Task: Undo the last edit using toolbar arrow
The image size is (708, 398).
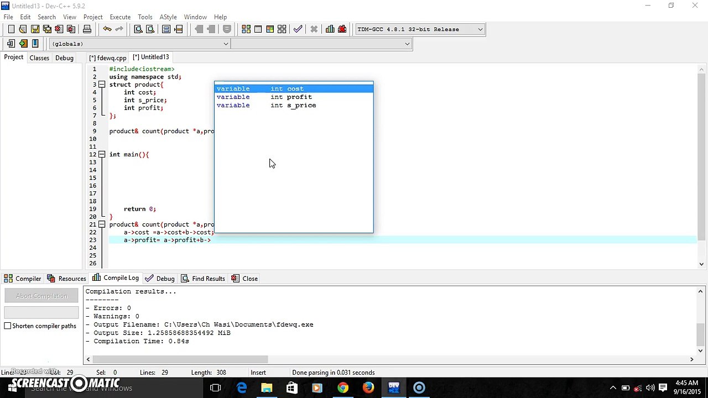Action: tap(107, 29)
